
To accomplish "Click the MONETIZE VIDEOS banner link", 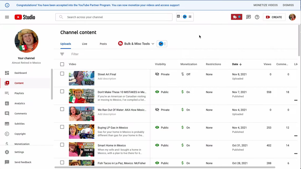I will coord(265,5).
